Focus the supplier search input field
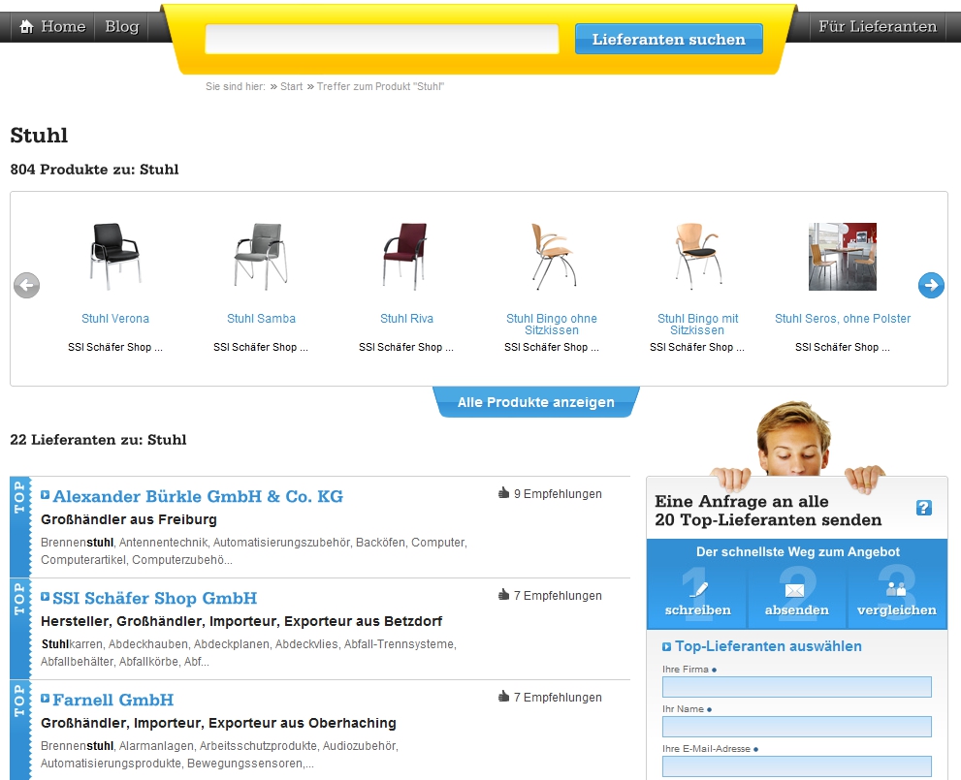Image resolution: width=961 pixels, height=780 pixels. [382, 39]
